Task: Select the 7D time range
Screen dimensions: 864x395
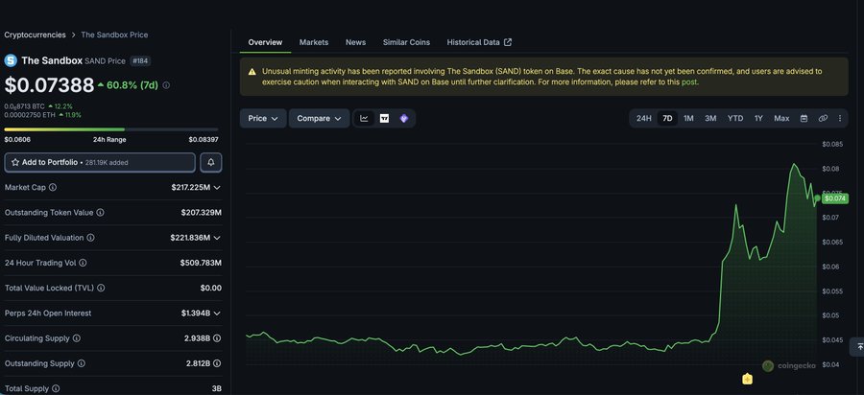Action: tap(667, 118)
